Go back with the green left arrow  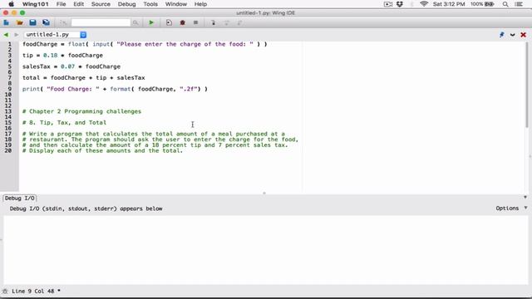6,35
